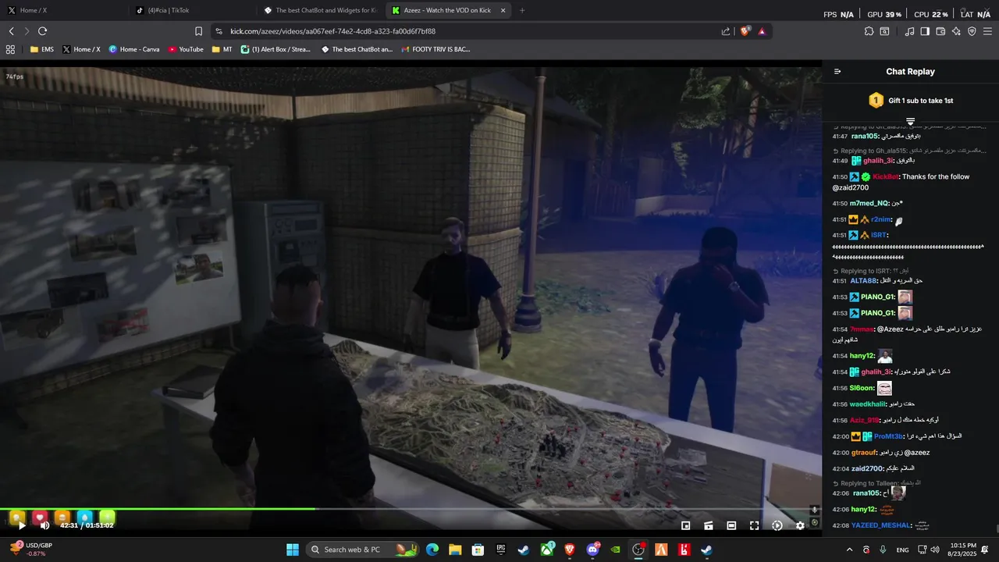Toggle browser sidebar panel
The image size is (999, 562).
925,31
